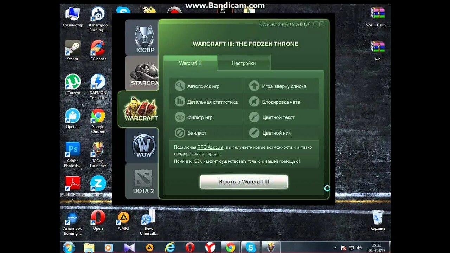This screenshot has width=450, height=253.
Task: Open the 524__Css_v archive on desktop
Action: pos(378,17)
